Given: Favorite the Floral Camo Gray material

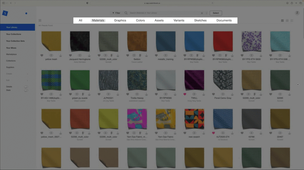Looking at the screenshot, I should pos(213,94).
